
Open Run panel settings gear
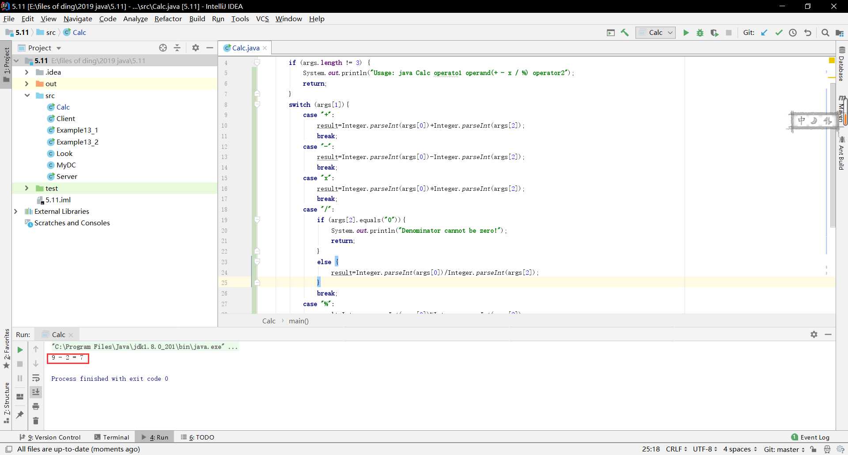(x=814, y=334)
